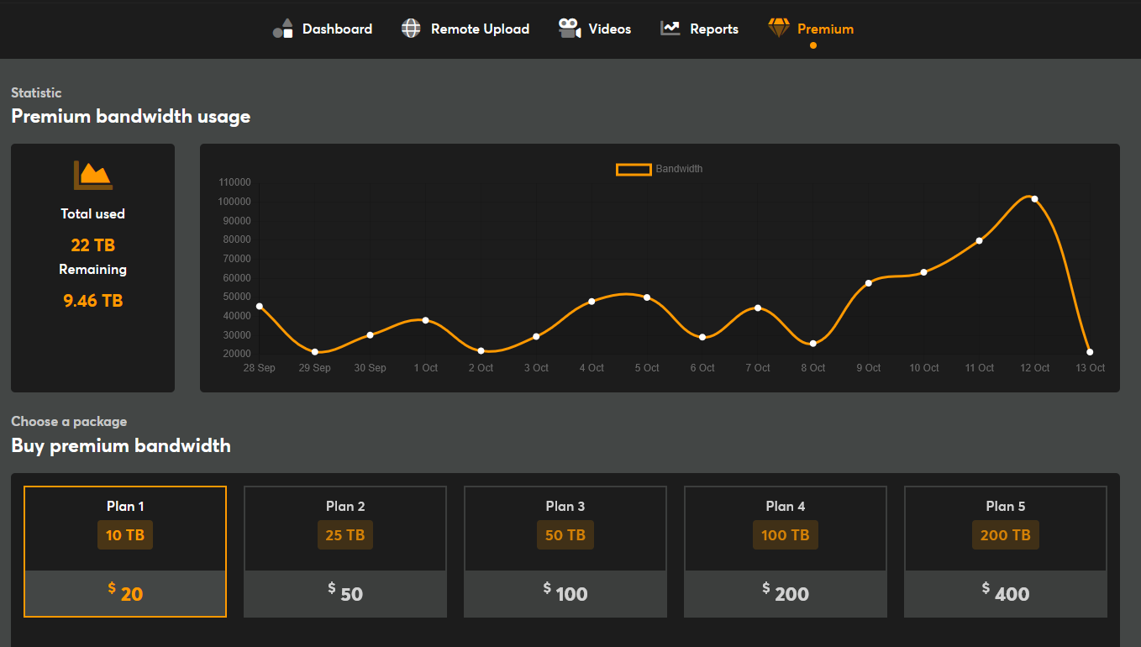The width and height of the screenshot is (1141, 647).
Task: Click the orange area chart icon
Action: (x=92, y=175)
